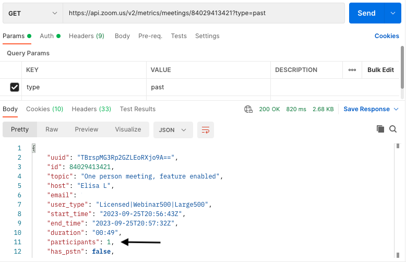Click the uuid value "TBrspMG3Rp2GZLEoRXjo9A=="
The height and width of the screenshot is (262, 406).
coord(126,158)
